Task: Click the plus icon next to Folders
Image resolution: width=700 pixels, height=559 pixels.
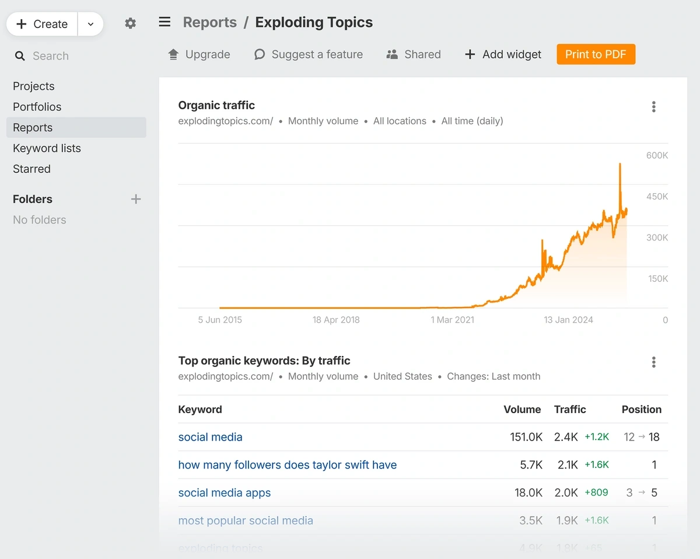Action: coord(136,199)
